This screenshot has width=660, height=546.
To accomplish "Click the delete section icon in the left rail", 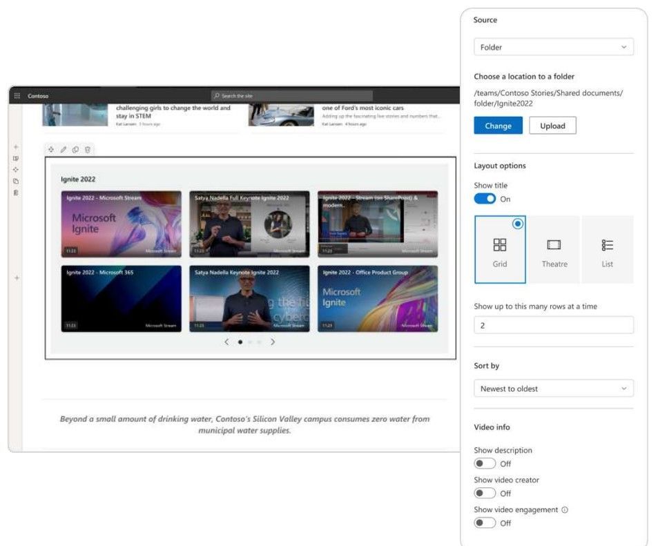I will pos(16,193).
